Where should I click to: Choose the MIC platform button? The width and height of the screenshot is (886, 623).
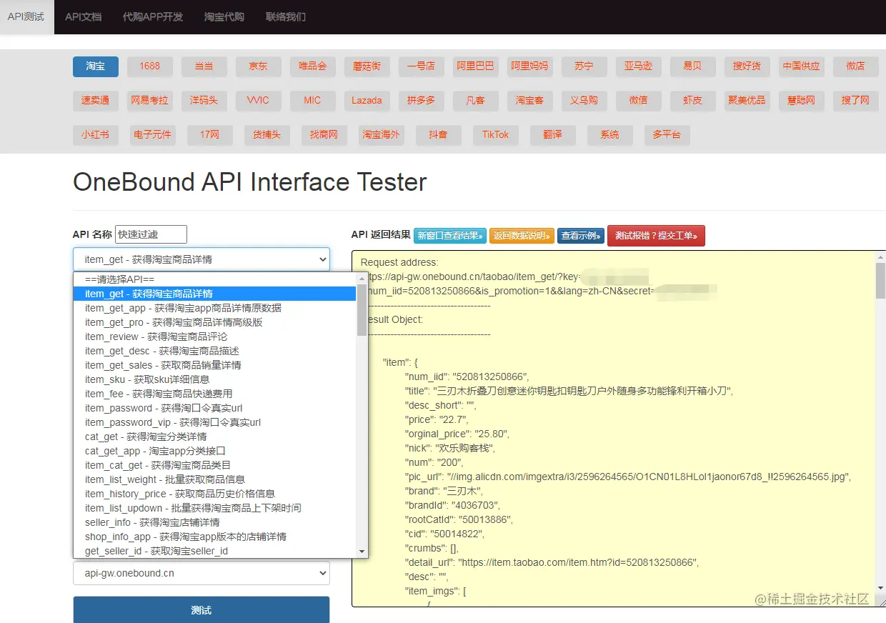pyautogui.click(x=313, y=101)
